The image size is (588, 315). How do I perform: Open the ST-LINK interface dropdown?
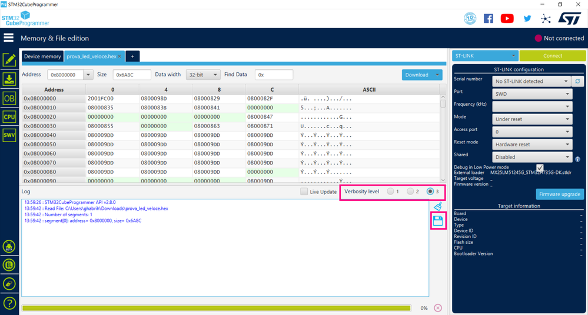tap(485, 56)
